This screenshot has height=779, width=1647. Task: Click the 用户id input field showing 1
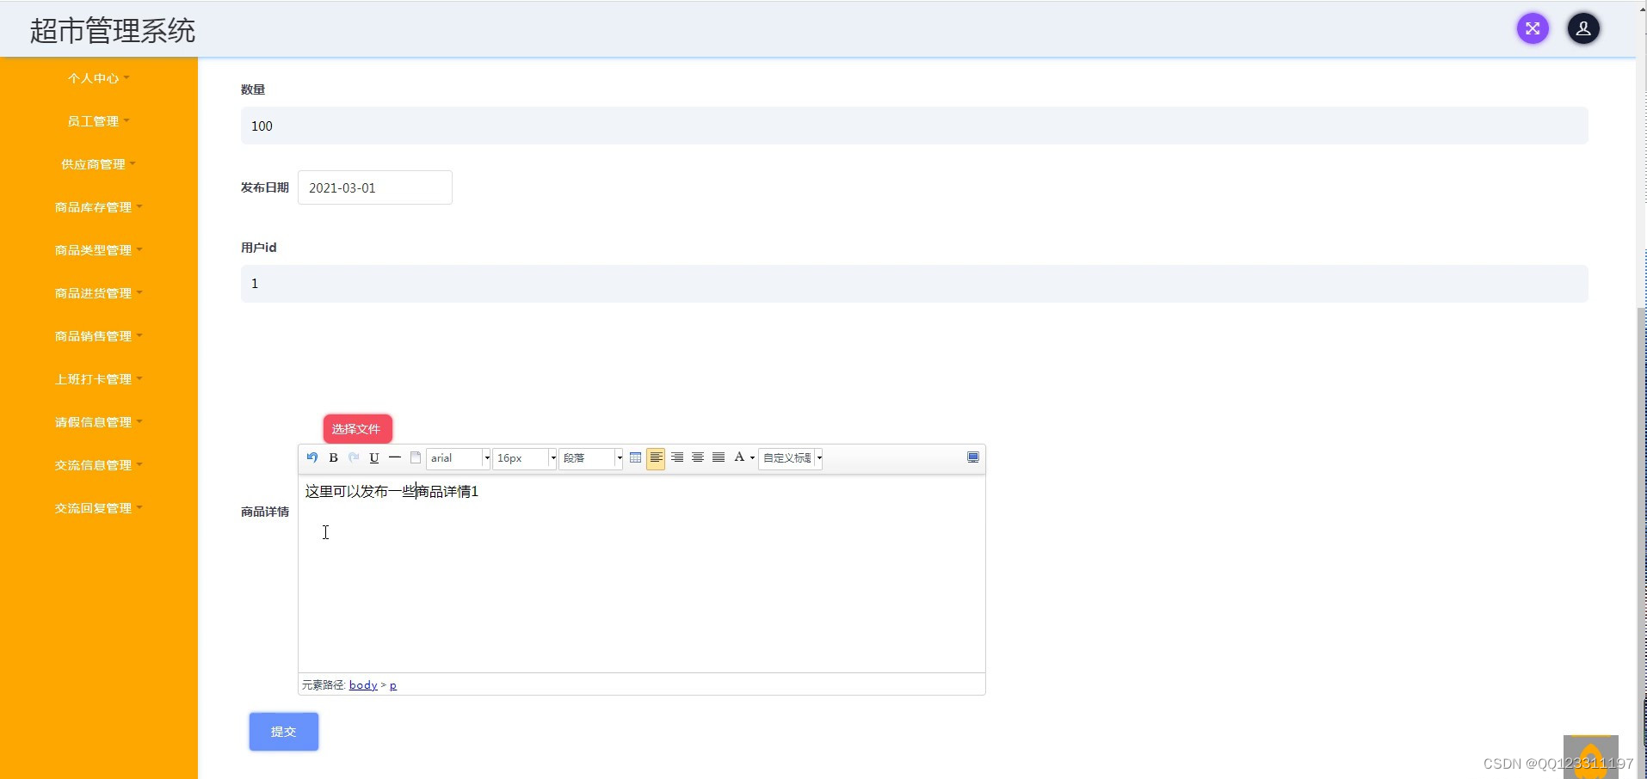click(x=914, y=284)
